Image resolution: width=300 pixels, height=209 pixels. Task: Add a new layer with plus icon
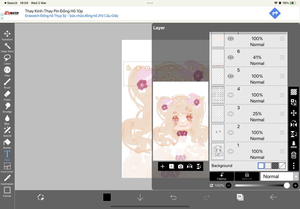(x=162, y=166)
